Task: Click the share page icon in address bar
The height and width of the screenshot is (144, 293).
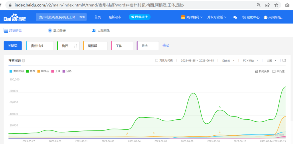Action: (268, 5)
